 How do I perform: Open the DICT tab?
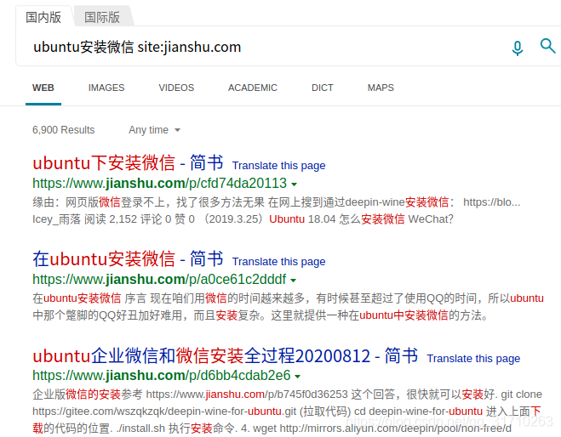coord(323,88)
